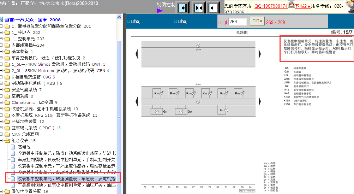The width and height of the screenshot is (354, 194).
Task: Select 2_0L-85KW Motronic 发动机 CEN 4
Action: click(60, 71)
